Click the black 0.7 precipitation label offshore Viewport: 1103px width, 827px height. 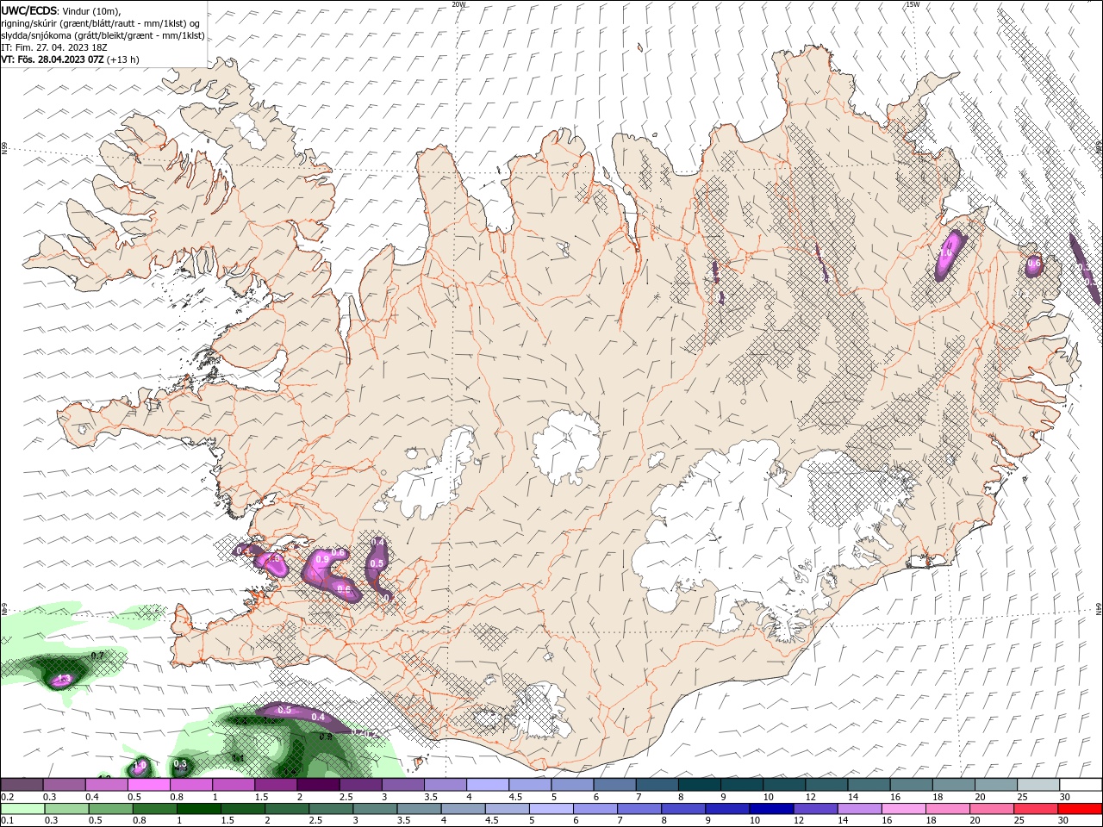97,656
